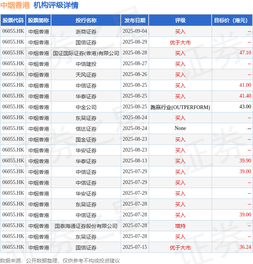Click 买入 rating in 浙商证券 row
Image resolution: width=253 pixels, height=264 pixels.
180,32
